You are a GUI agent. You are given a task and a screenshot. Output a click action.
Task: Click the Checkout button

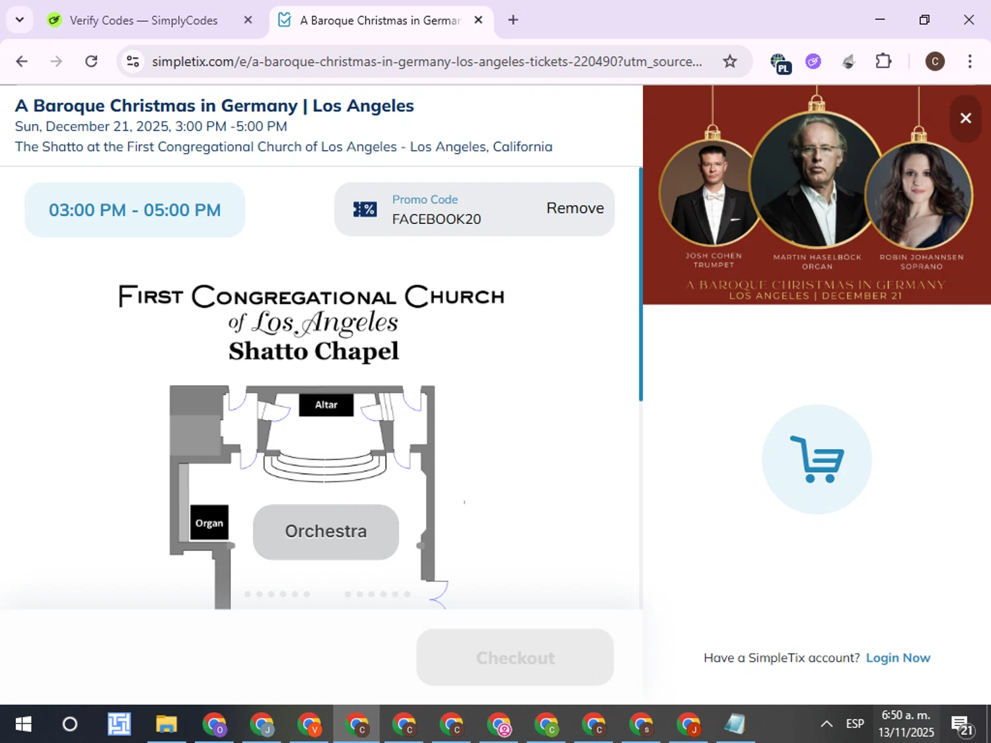coord(515,657)
